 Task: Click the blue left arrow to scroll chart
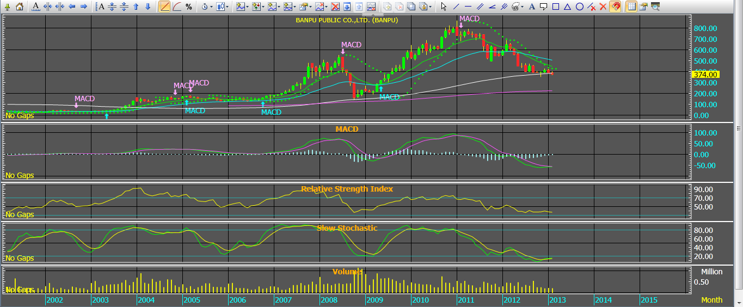point(72,7)
